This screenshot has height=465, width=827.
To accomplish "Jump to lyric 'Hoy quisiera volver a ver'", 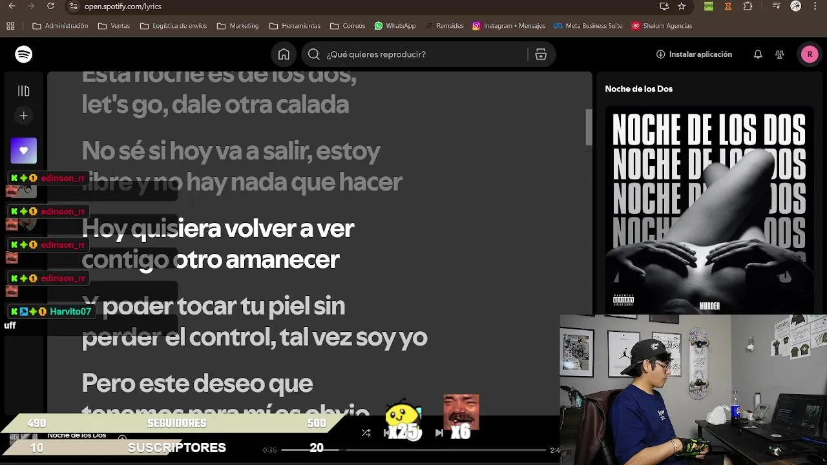I will pyautogui.click(x=218, y=229).
